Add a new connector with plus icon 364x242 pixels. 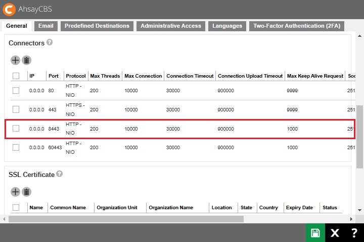tap(15, 60)
